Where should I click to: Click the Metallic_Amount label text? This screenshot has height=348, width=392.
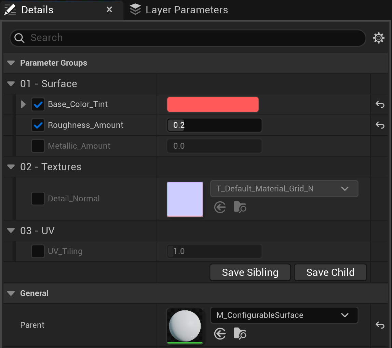coord(79,146)
